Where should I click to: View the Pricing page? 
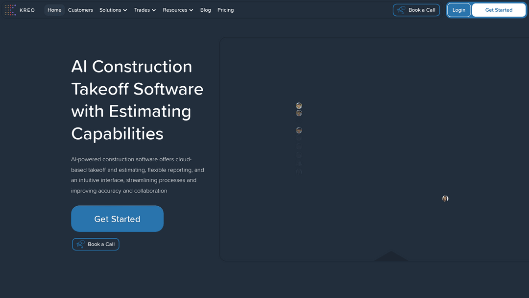click(225, 10)
